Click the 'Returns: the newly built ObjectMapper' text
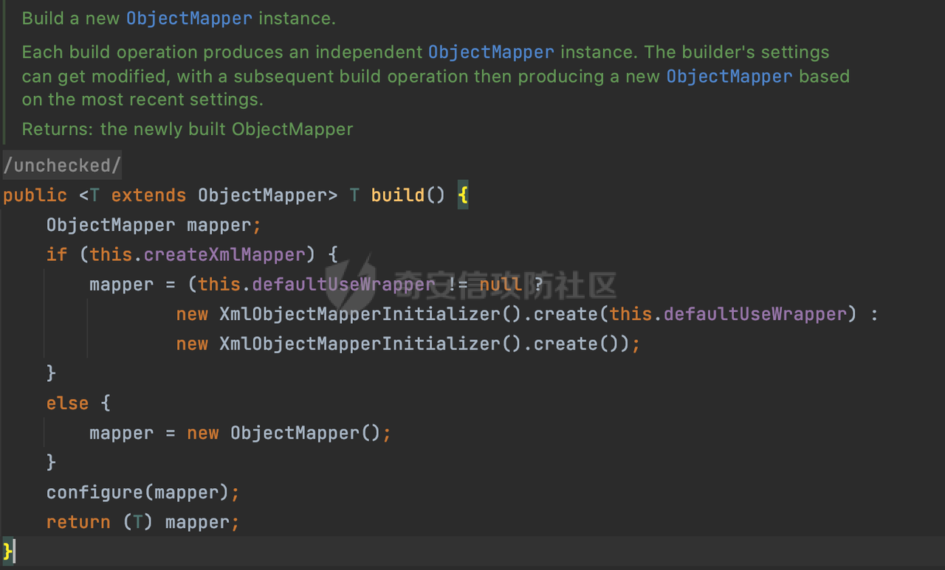This screenshot has width=945, height=570. click(x=188, y=130)
